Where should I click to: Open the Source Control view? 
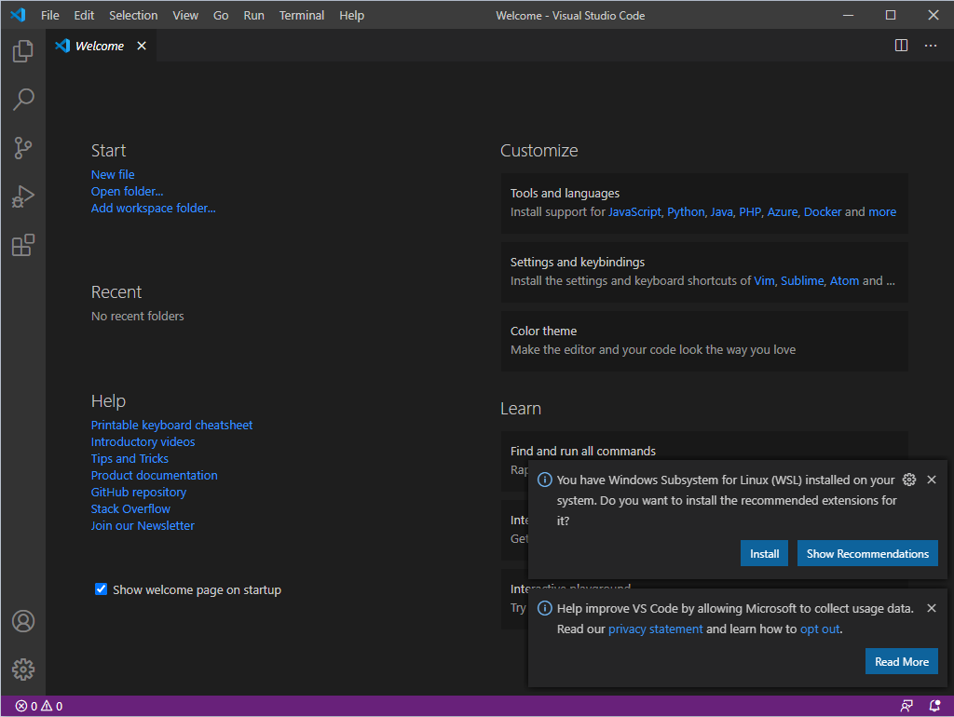coord(22,148)
